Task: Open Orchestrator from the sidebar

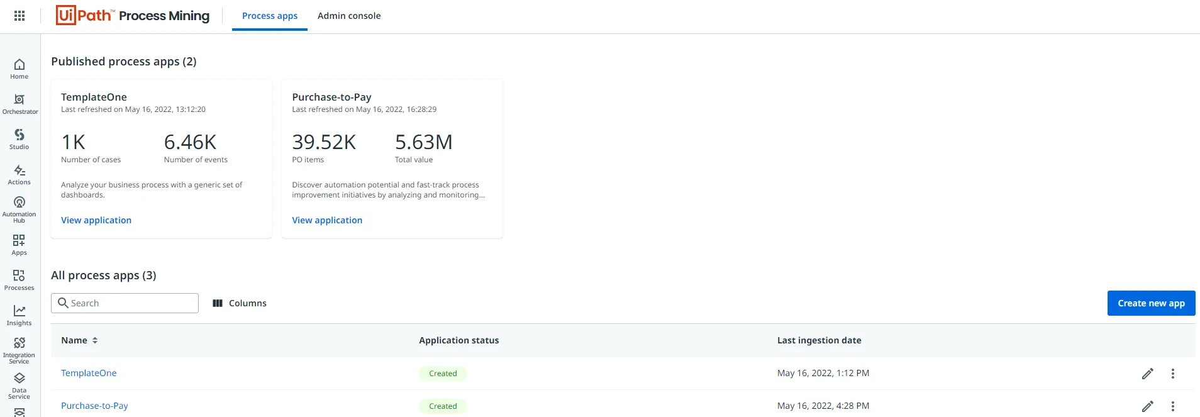Action: coord(19,104)
